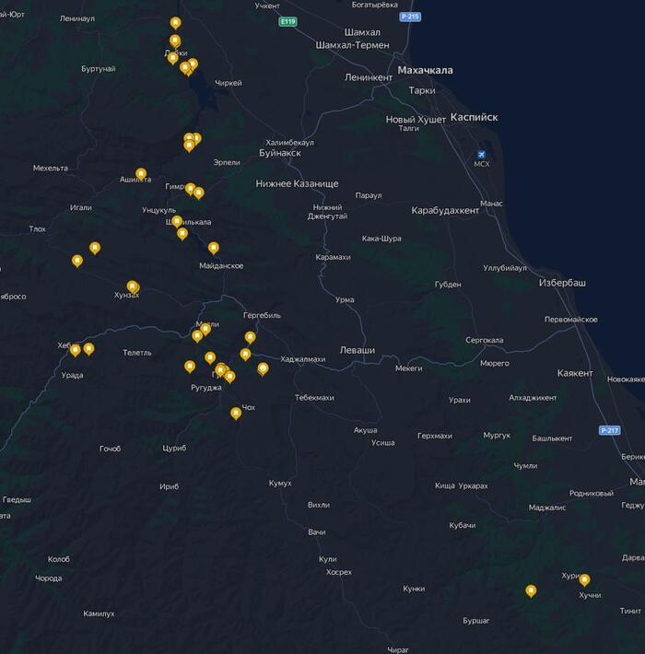645x654 pixels.
Task: Open the bookmark pin overlapping the Ашильта label
Action: coord(141,173)
